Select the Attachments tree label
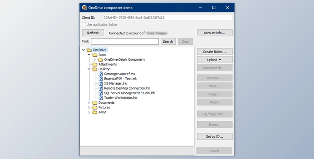This screenshot has width=314, height=159. pyautogui.click(x=108, y=64)
